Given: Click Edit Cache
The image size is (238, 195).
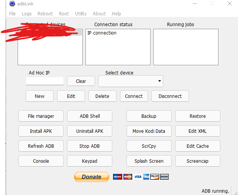Looking at the screenshot, I should click(198, 146).
